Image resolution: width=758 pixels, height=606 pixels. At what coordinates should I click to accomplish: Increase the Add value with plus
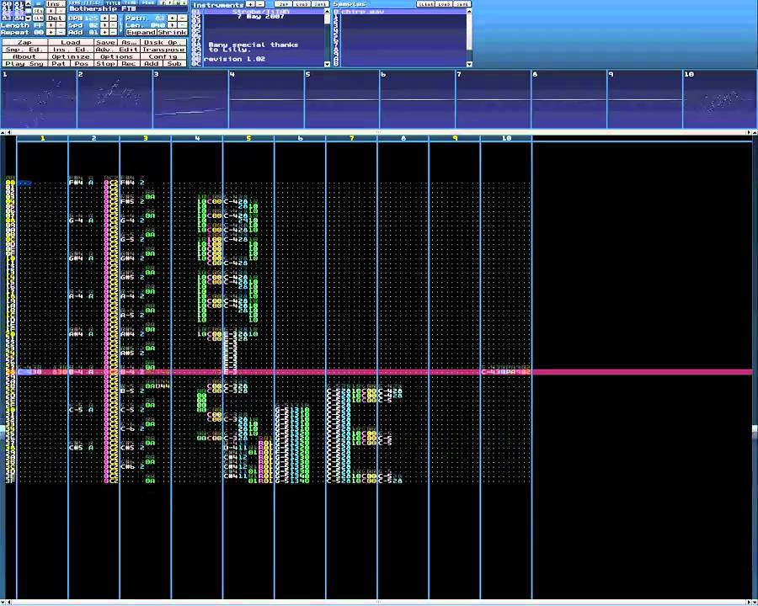click(104, 32)
